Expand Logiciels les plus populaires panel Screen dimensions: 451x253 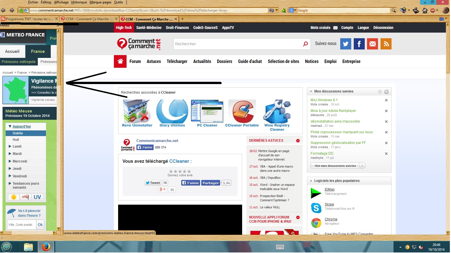click(311, 181)
